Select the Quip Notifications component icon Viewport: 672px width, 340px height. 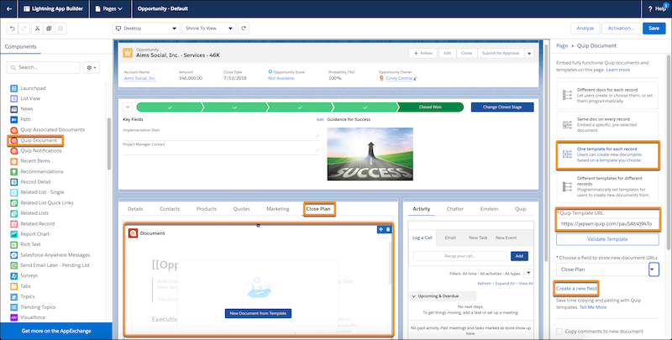tap(13, 151)
